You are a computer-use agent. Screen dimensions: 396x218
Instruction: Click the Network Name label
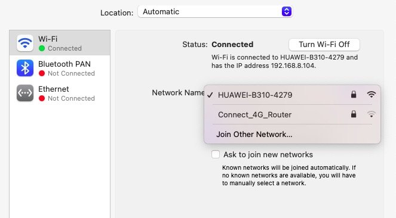179,93
